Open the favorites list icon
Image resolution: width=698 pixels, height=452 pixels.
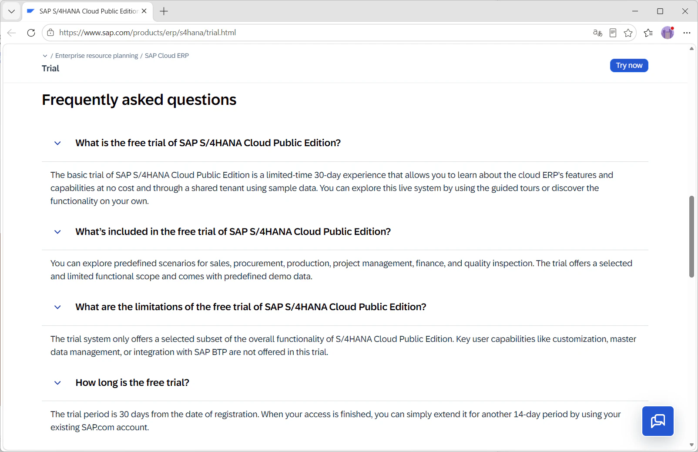point(648,33)
